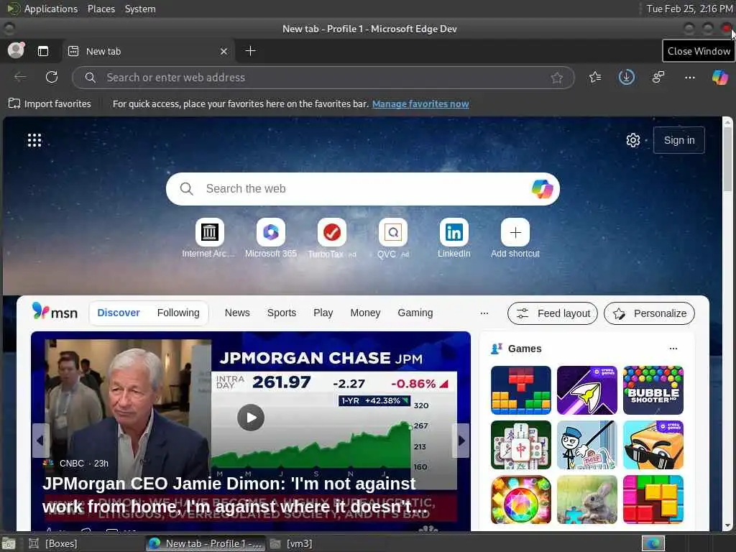Open the Play category tab

323,313
